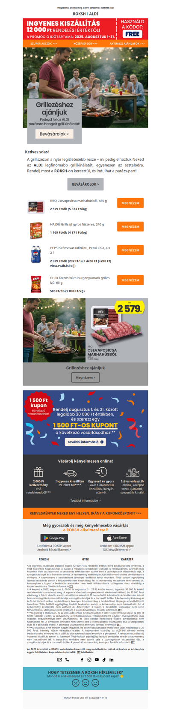Open the orange KUPONKÖZPONT banner link

pos(85,513)
